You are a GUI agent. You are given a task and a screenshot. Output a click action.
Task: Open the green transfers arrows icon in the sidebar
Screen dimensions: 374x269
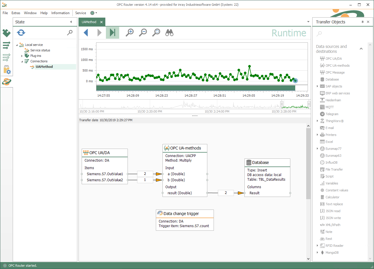coord(6,45)
